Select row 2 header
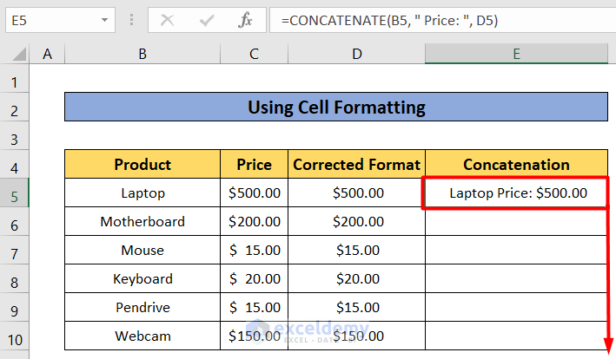Image resolution: width=616 pixels, height=359 pixels. pos(15,108)
